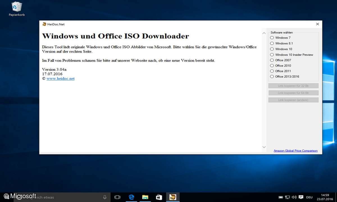337x202 pixels.
Task: Close the HeiDoc.Net window
Action: pyautogui.click(x=317, y=24)
